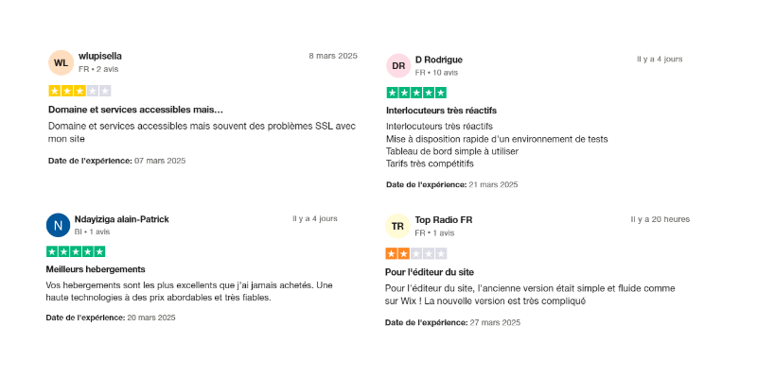757x378 pixels.
Task: Open Top Radio FR's profile name
Action: 444,219
